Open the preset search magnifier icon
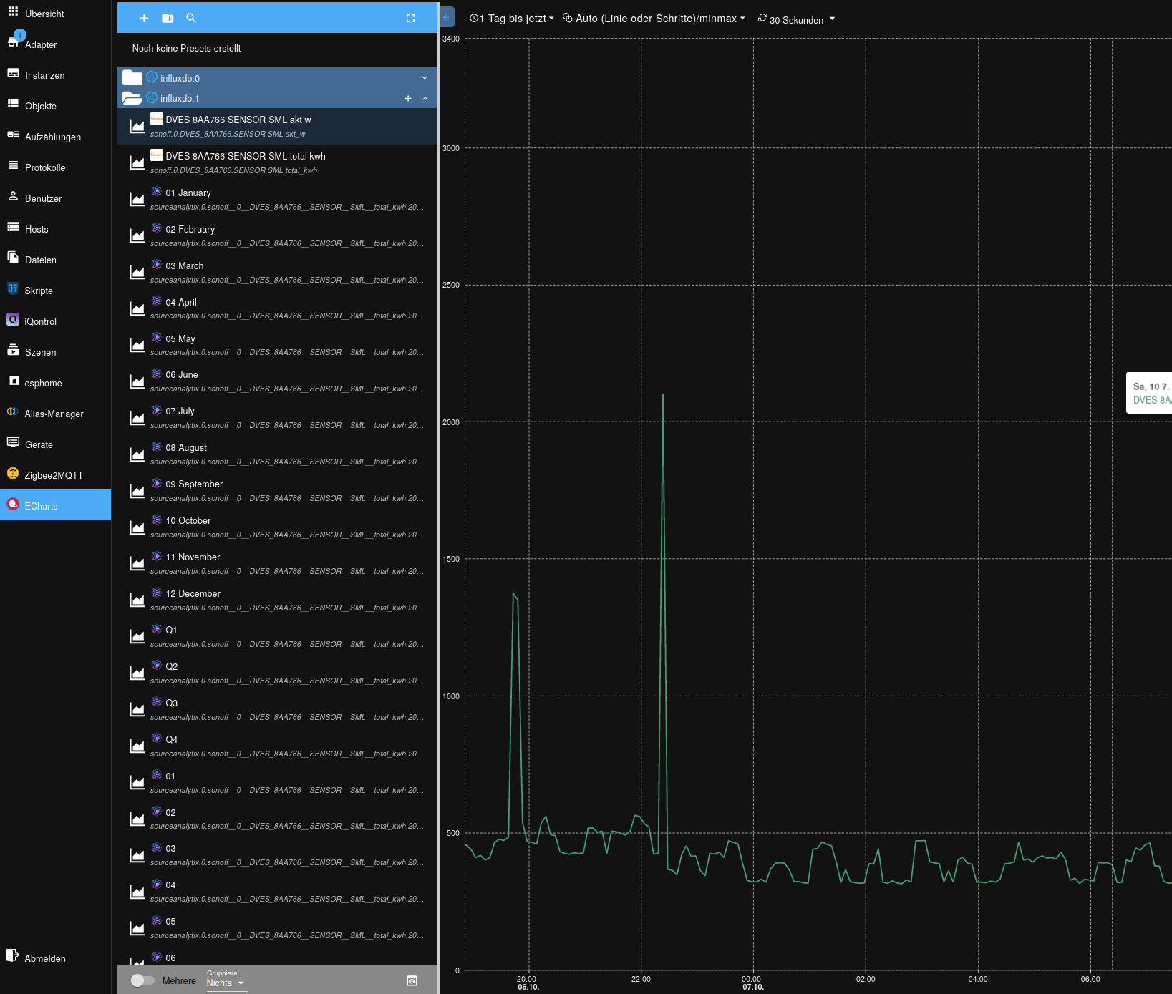This screenshot has width=1172, height=994. 191,19
